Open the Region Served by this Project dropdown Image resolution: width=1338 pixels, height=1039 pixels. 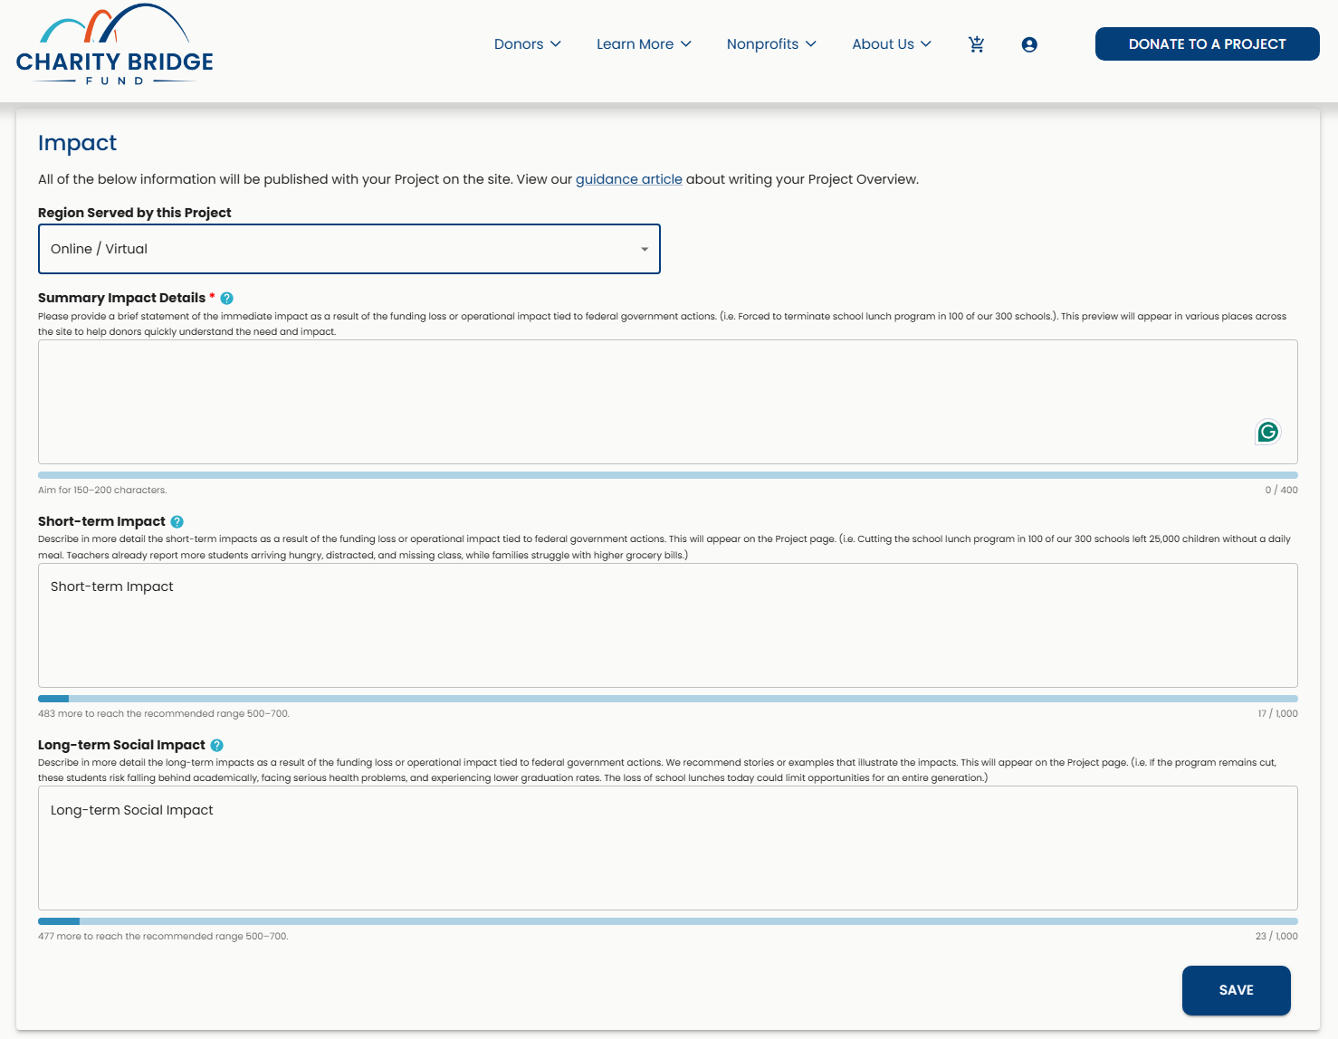pyautogui.click(x=349, y=249)
